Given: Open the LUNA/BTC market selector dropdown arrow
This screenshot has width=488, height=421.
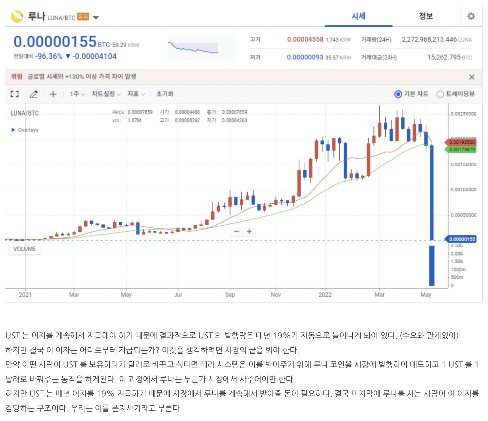Looking at the screenshot, I should (96, 18).
